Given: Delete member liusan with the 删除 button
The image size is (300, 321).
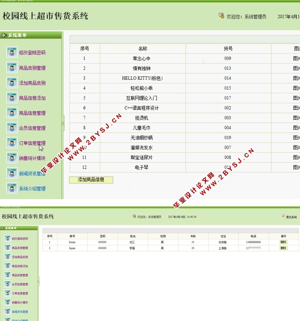Looking at the screenshot, I should 283,242.
